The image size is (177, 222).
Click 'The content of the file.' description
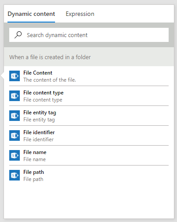click(50, 80)
